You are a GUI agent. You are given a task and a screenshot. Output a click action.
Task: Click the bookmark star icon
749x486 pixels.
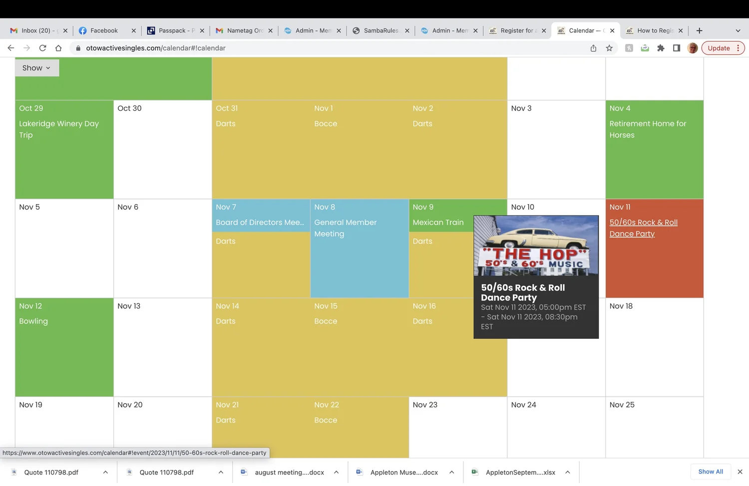609,48
